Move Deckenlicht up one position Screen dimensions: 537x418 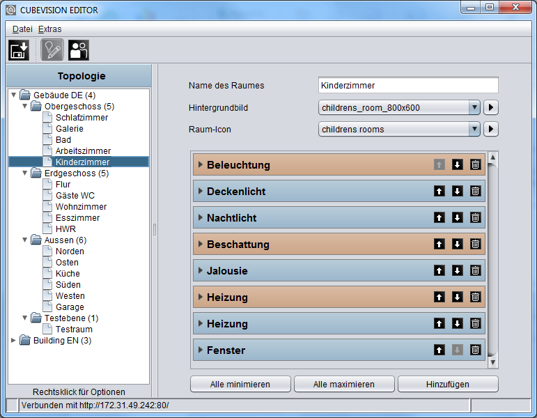439,191
